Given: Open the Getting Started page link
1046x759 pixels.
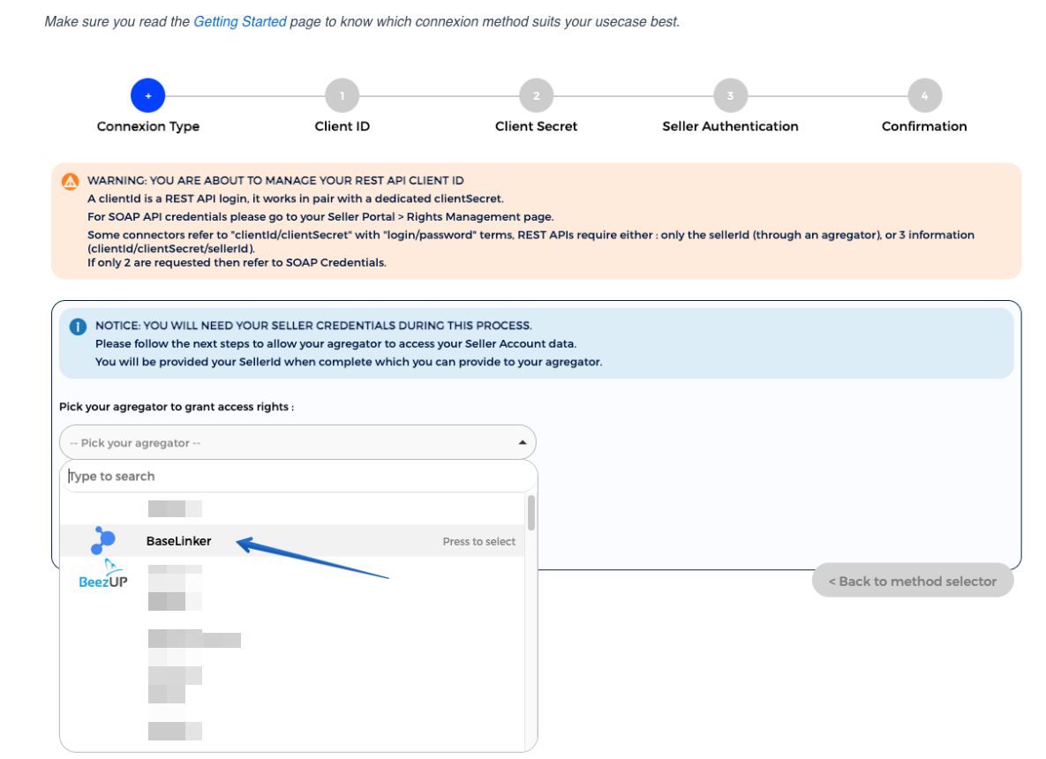Looking at the screenshot, I should (239, 21).
